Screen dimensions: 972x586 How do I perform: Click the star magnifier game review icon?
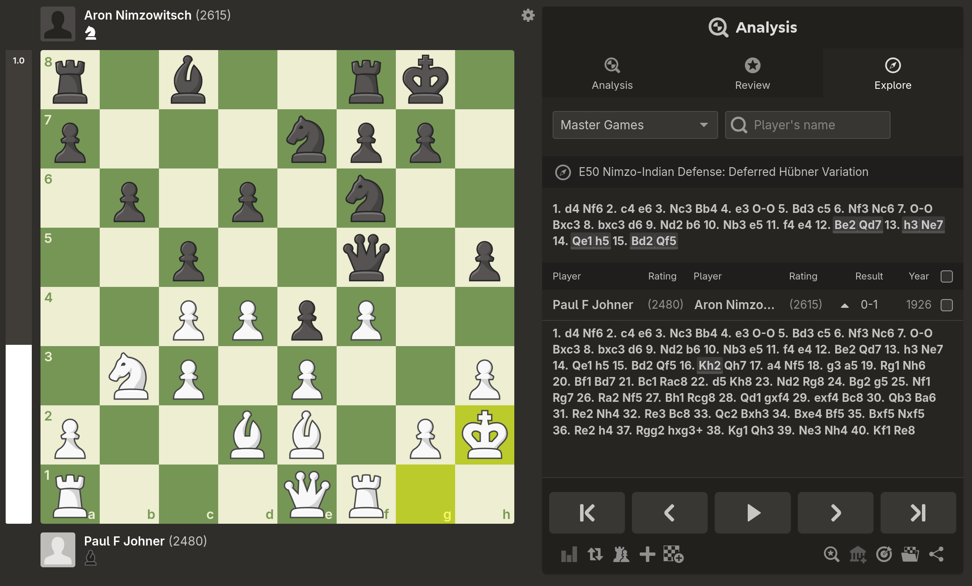pyautogui.click(x=831, y=555)
